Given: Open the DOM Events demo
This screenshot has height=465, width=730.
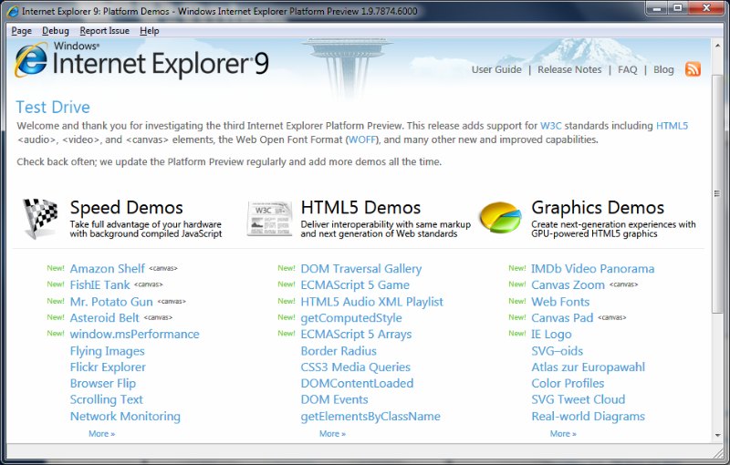Looking at the screenshot, I should (334, 400).
